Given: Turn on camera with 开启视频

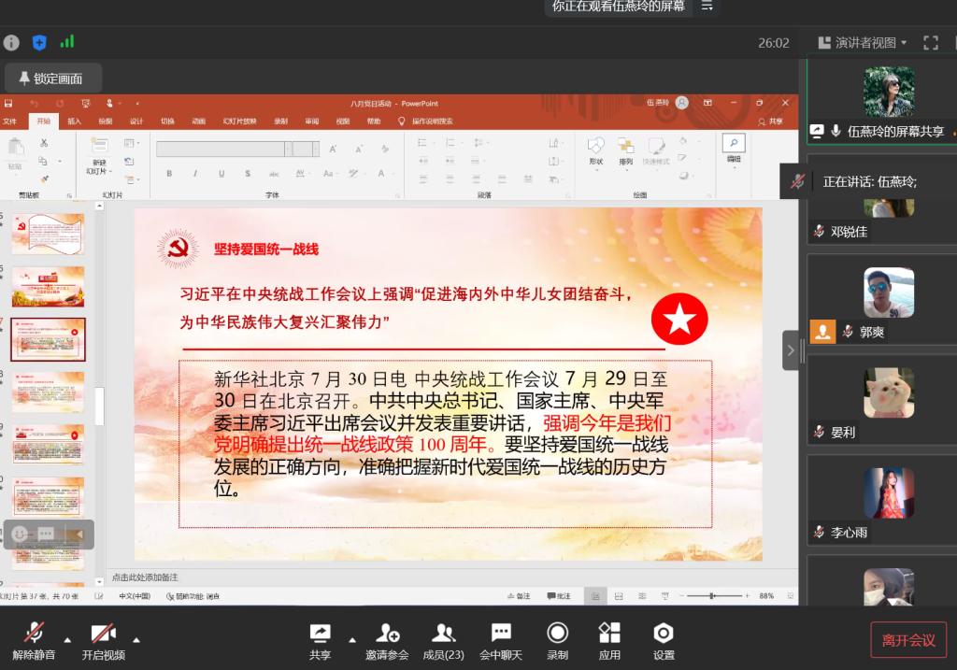Looking at the screenshot, I should (x=103, y=640).
